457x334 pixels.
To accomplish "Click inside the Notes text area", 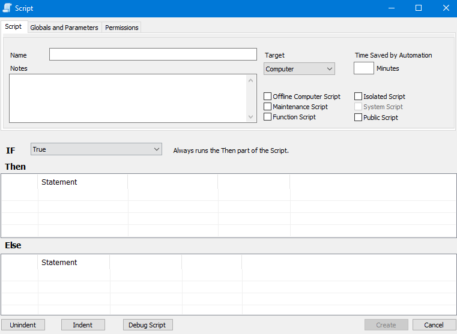I will [127, 98].
